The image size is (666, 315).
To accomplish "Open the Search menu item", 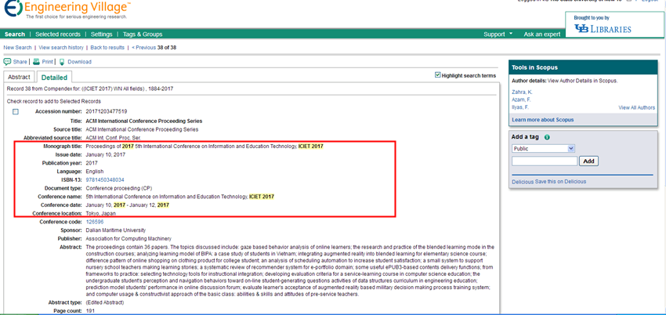I will click(15, 34).
